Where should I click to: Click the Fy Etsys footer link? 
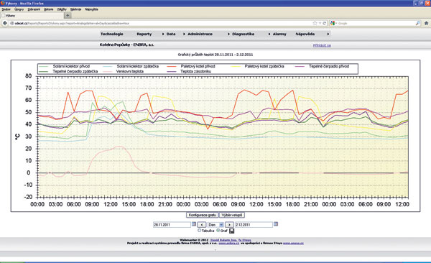tap(245, 240)
